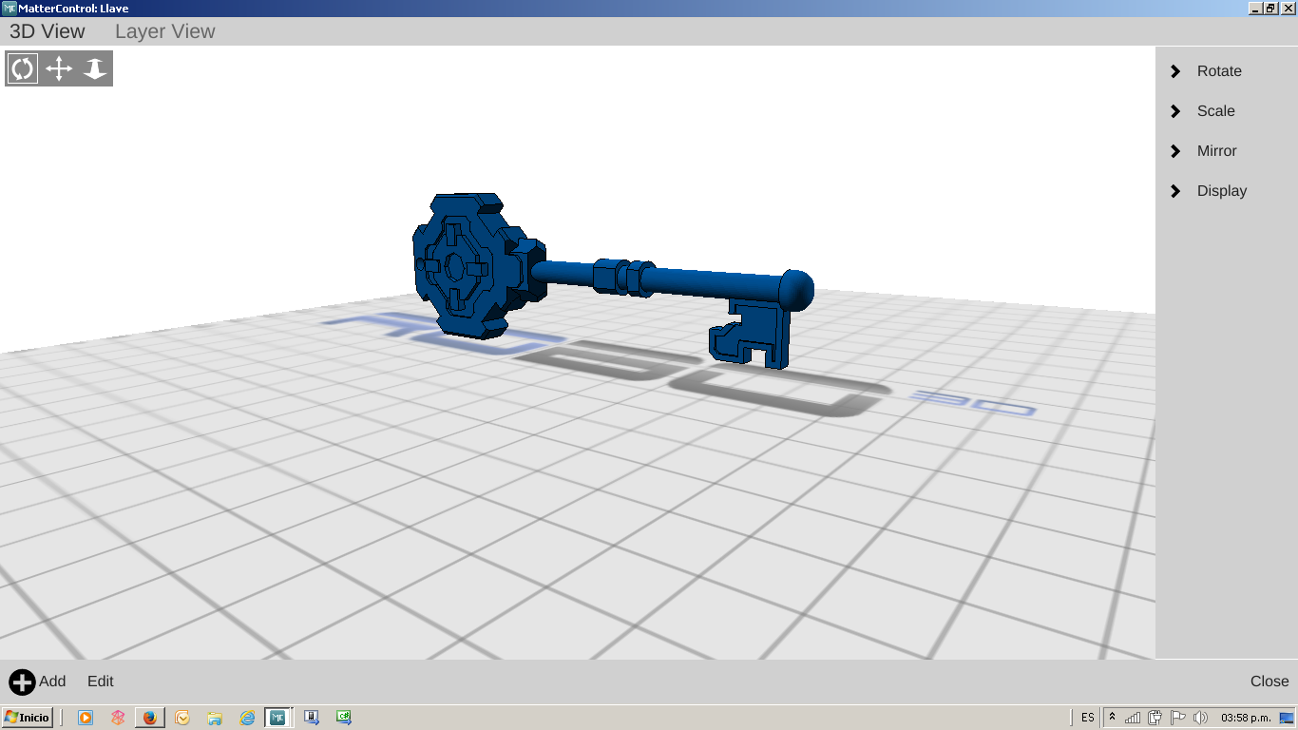Click the power plug tray icon

click(x=1155, y=718)
